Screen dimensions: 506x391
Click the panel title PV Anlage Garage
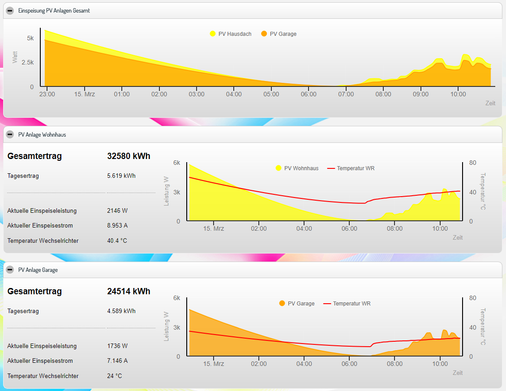(x=38, y=270)
